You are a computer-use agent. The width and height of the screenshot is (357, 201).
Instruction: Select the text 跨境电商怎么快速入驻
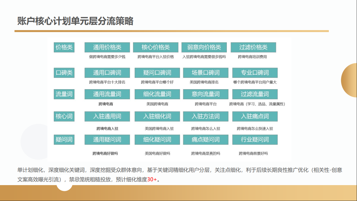click(x=255, y=129)
